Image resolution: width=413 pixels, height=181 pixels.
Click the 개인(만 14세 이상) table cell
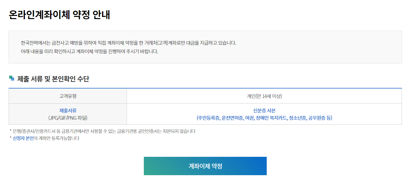[x=264, y=96]
